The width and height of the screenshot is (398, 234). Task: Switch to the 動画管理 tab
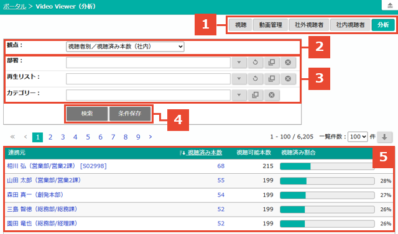(x=271, y=25)
